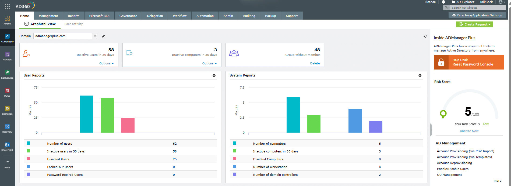
Task: Refresh the User Reports chart
Action: coord(214,76)
